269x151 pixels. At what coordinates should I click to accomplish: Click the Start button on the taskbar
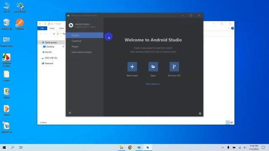[x=4, y=147]
